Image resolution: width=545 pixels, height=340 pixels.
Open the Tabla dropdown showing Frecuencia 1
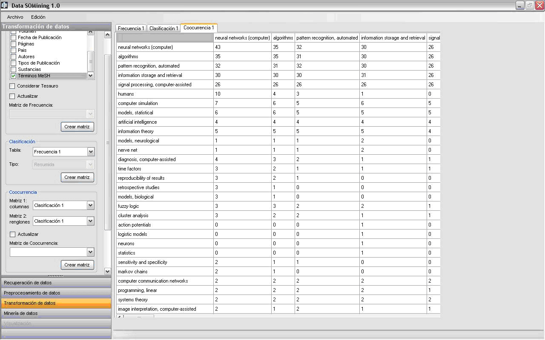[x=90, y=152]
